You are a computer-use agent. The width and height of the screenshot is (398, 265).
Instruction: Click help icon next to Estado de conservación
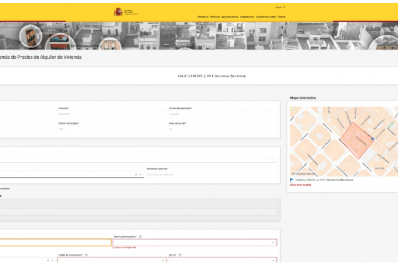pyautogui.click(x=86, y=254)
